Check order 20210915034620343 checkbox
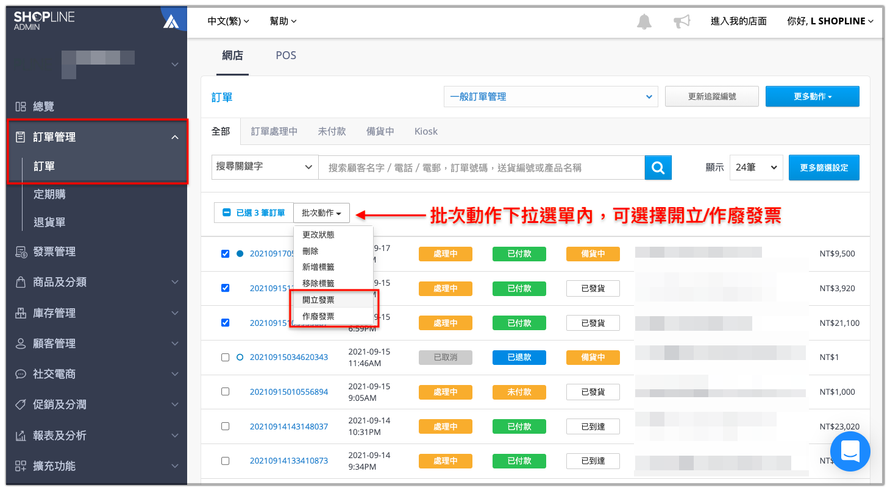This screenshot has height=491, width=890. [x=225, y=357]
